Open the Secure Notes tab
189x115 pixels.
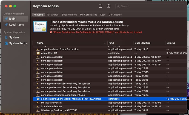69,15
